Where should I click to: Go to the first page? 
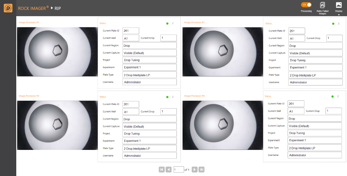point(161,170)
